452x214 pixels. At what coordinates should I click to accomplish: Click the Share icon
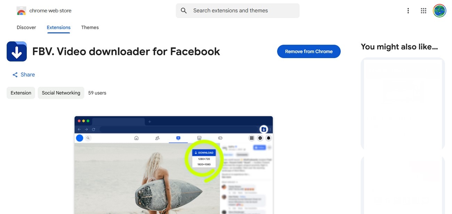coord(15,75)
